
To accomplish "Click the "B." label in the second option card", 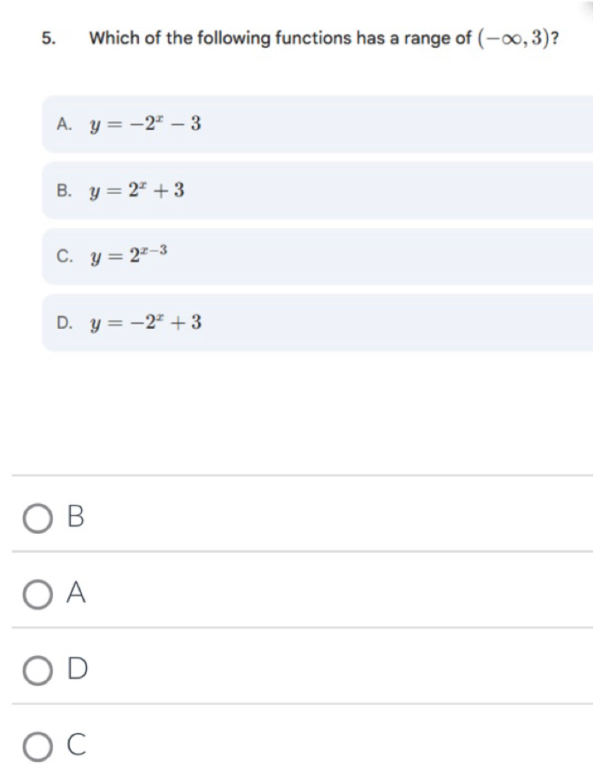I will pos(63,191).
